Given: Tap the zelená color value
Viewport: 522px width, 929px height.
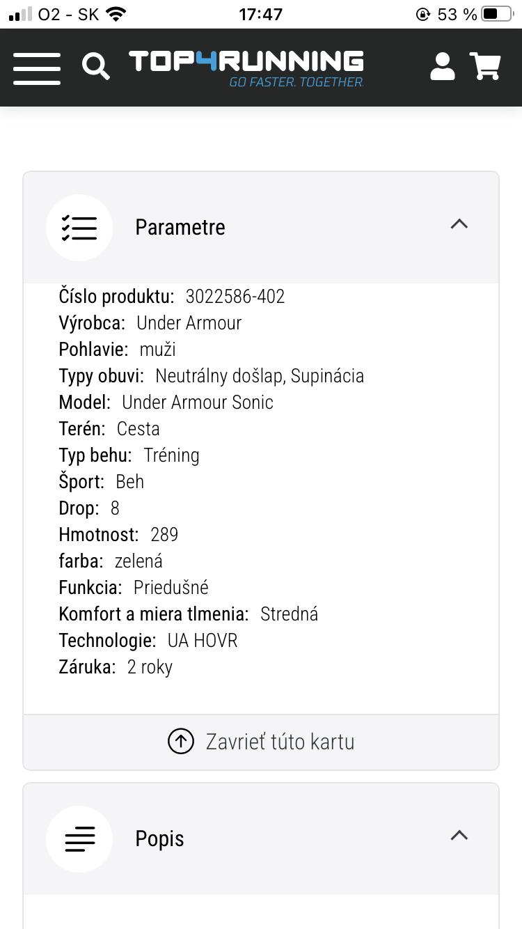Looking at the screenshot, I should tap(139, 561).
